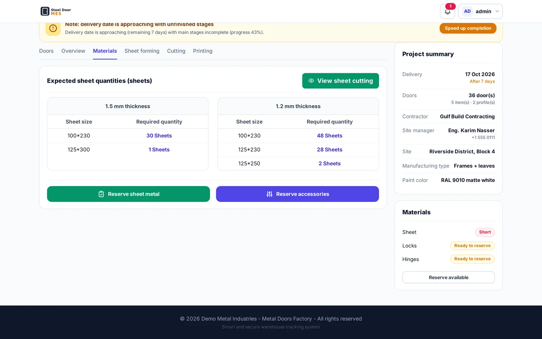Click the Short status badge for Sheet

485,232
